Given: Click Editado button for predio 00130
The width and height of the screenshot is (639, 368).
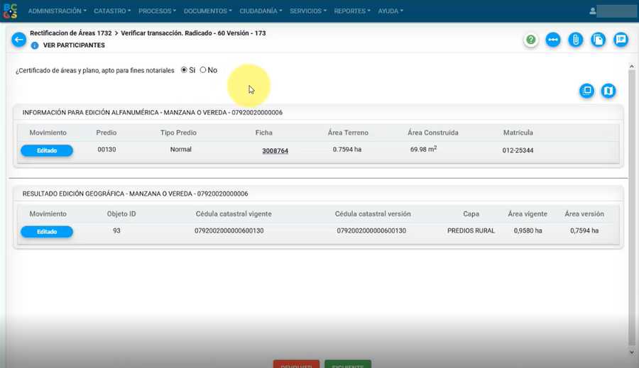Looking at the screenshot, I should point(47,150).
